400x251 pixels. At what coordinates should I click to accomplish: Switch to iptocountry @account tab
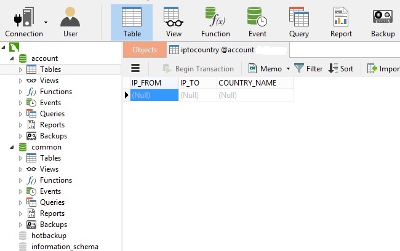pyautogui.click(x=228, y=50)
